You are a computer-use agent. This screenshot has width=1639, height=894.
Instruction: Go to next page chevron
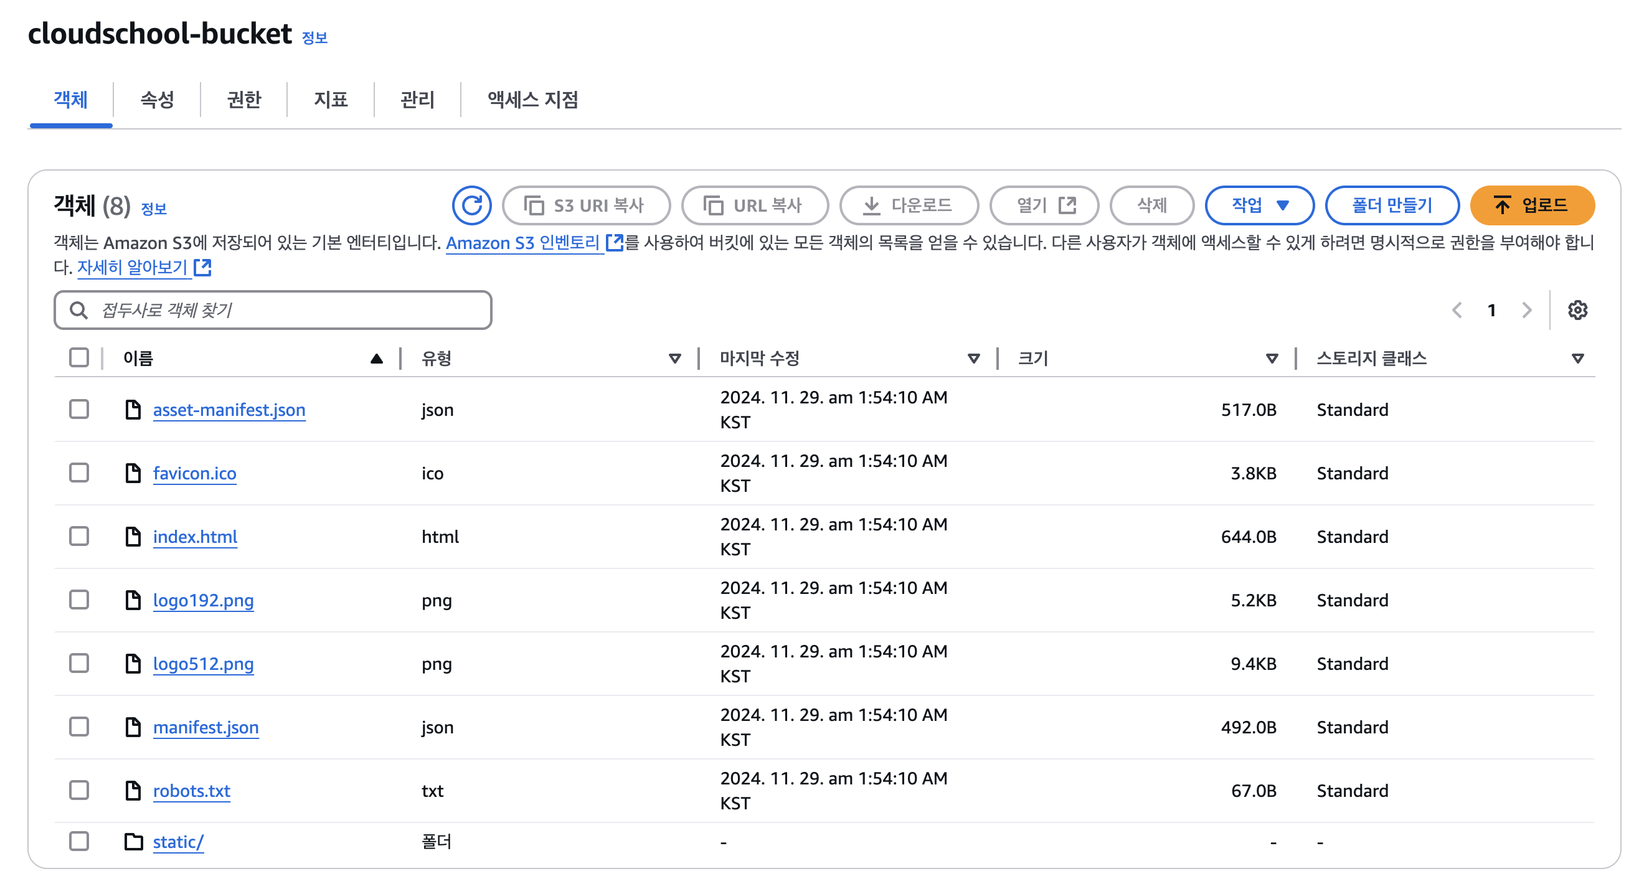[1526, 310]
